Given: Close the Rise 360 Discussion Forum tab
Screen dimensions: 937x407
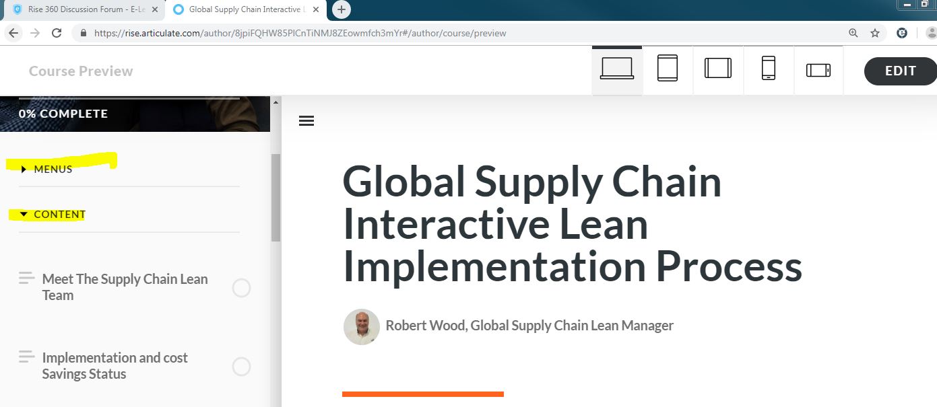Looking at the screenshot, I should [155, 10].
